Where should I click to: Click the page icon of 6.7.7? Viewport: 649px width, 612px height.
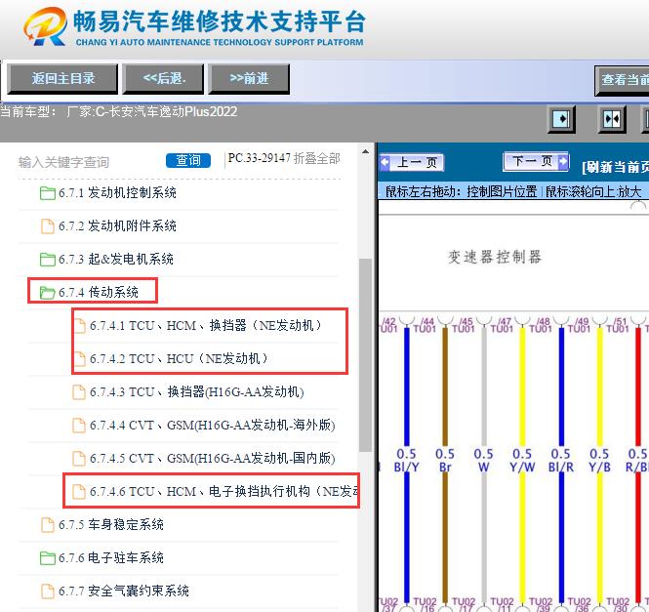(x=48, y=591)
